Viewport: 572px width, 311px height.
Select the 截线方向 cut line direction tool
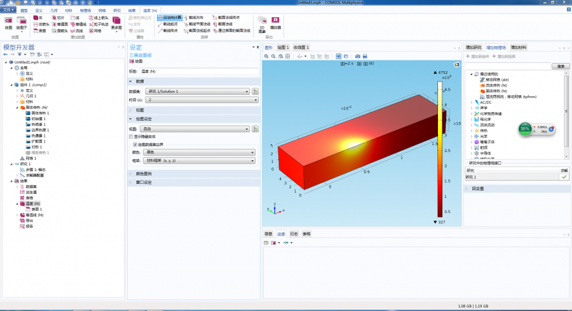tap(193, 18)
